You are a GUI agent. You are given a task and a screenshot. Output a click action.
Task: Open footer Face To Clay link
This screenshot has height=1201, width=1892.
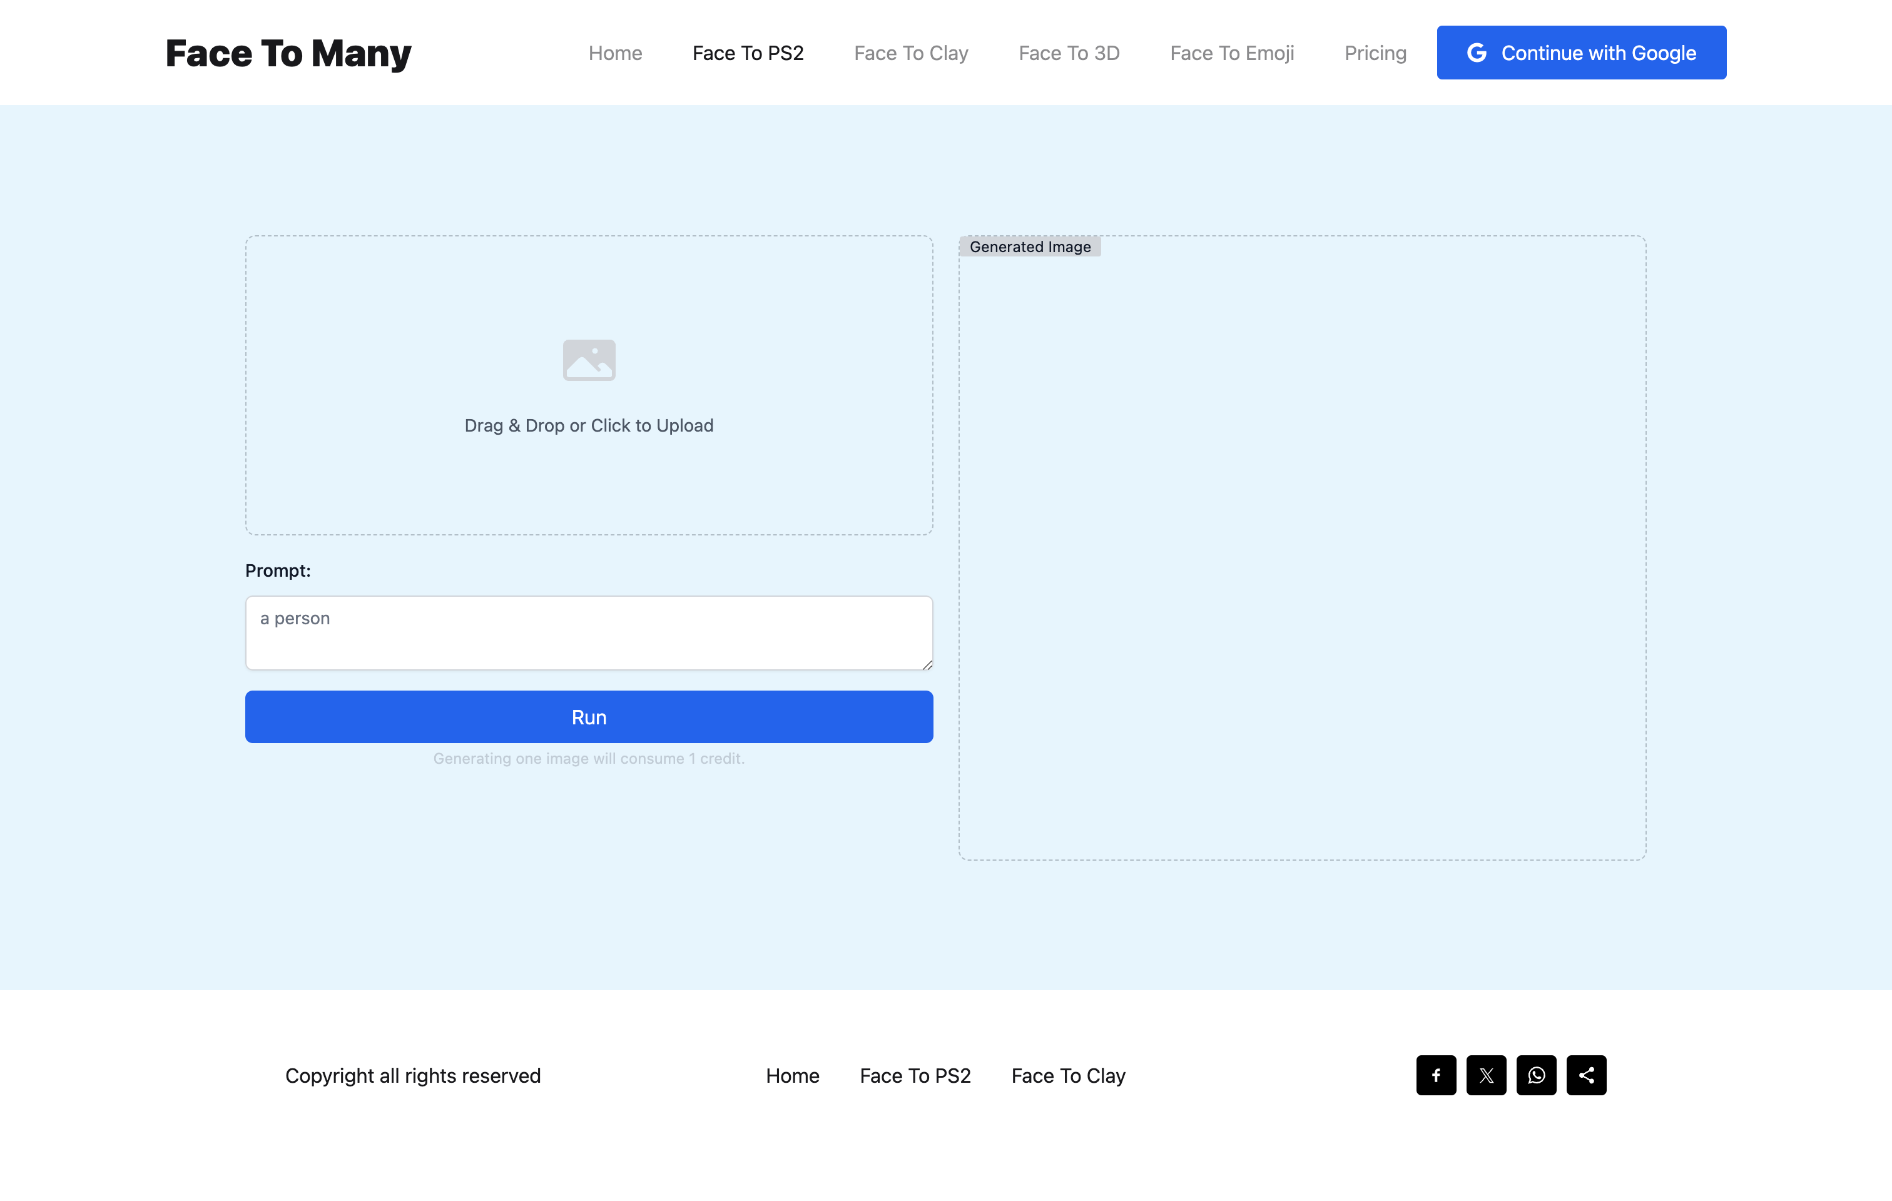pyautogui.click(x=1068, y=1075)
